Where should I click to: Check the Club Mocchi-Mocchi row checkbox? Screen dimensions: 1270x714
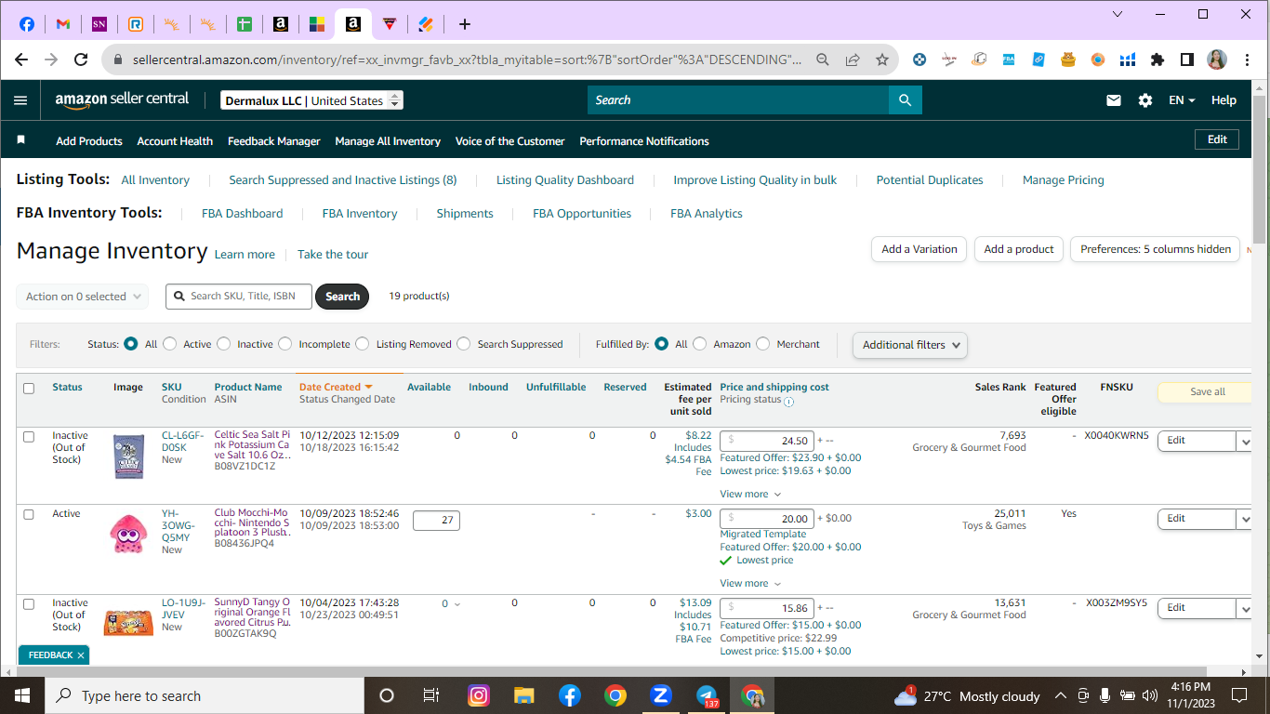click(x=29, y=515)
